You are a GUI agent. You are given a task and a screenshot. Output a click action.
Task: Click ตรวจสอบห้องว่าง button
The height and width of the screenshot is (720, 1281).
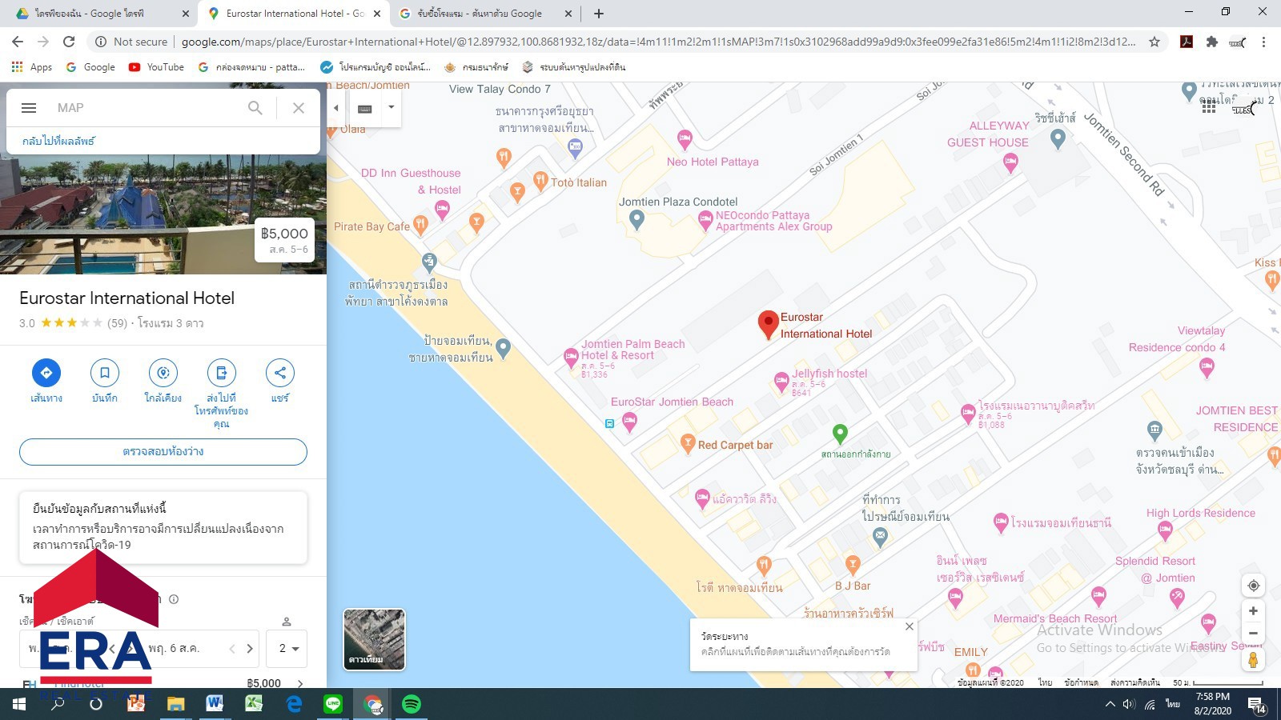point(163,452)
